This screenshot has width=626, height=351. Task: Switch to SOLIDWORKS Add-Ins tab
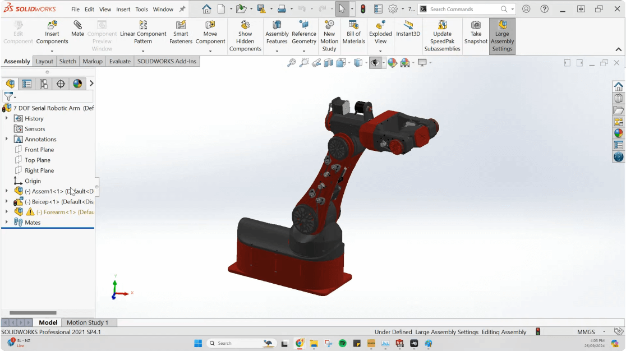(x=167, y=61)
